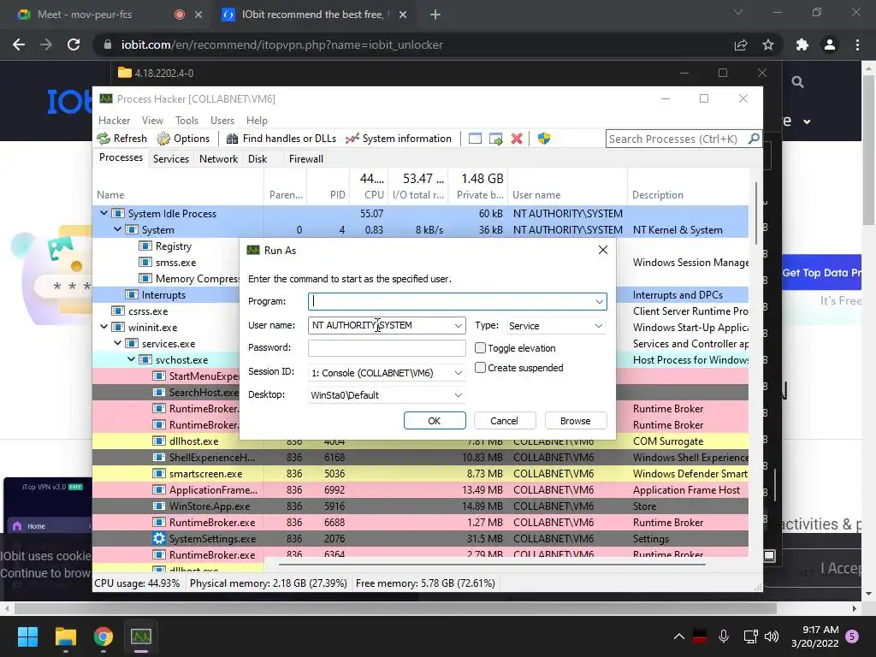Image resolution: width=876 pixels, height=657 pixels.
Task: Open Chrome profile avatar icon
Action: tap(830, 44)
